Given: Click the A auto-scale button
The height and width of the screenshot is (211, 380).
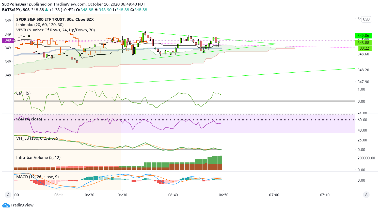Looking at the screenshot, I should tap(366, 195).
